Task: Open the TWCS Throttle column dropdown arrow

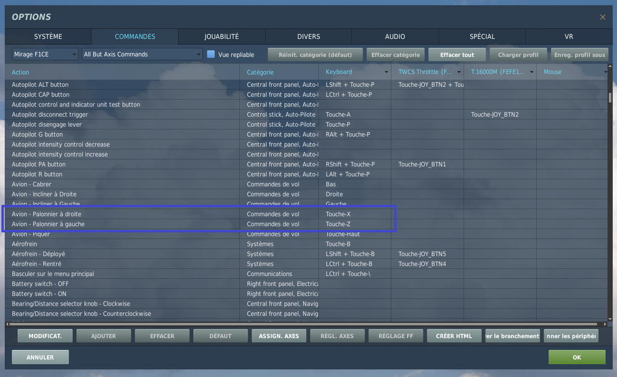Action: click(x=459, y=72)
